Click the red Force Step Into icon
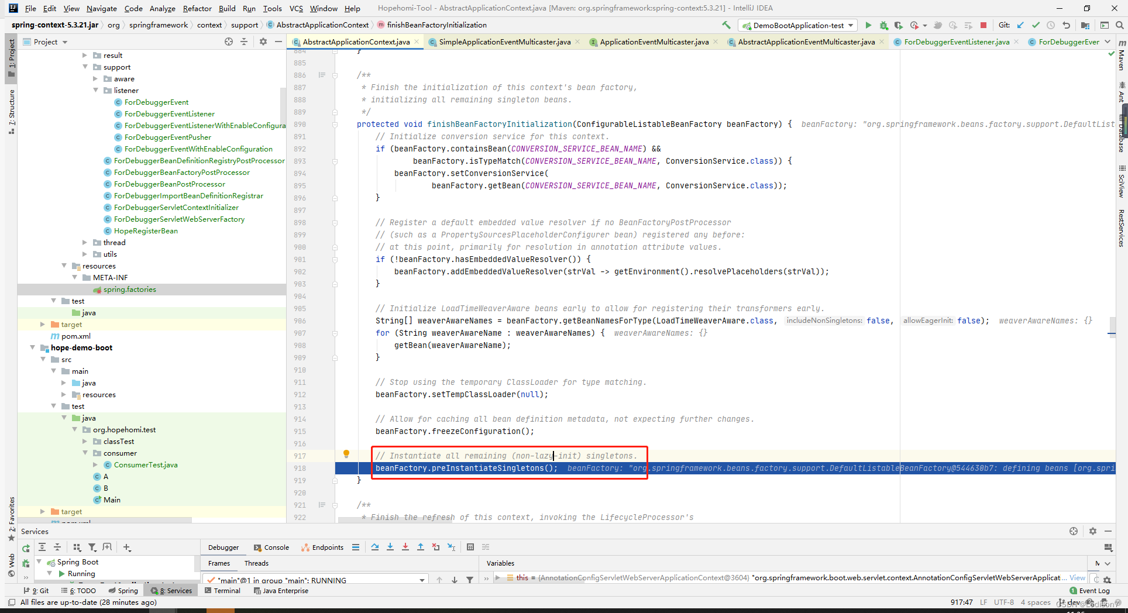The width and height of the screenshot is (1128, 613). 405,547
